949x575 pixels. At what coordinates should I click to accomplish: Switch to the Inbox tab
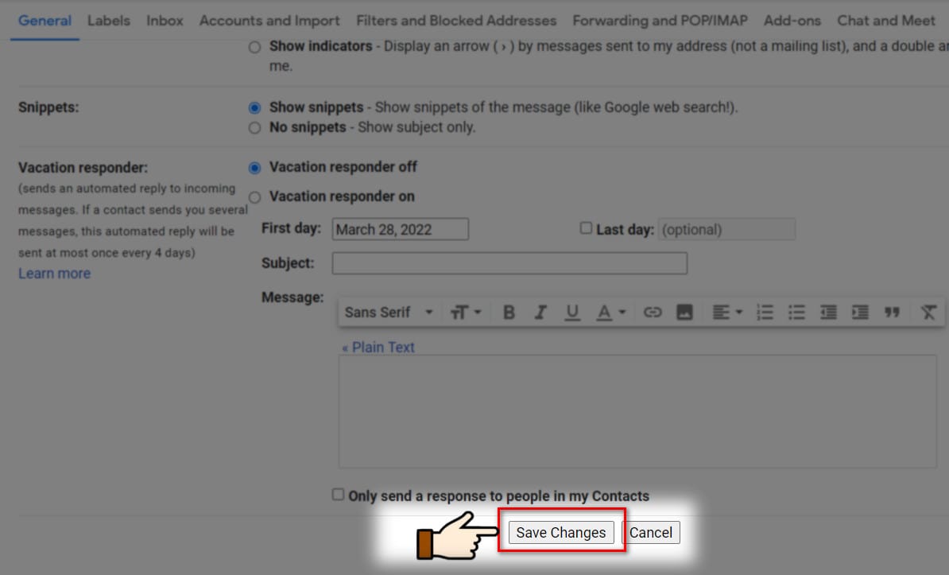pyautogui.click(x=165, y=21)
